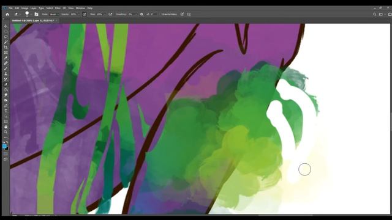Select the Clone Stamp tool
This screenshot has width=392, height=220.
(x=6, y=74)
